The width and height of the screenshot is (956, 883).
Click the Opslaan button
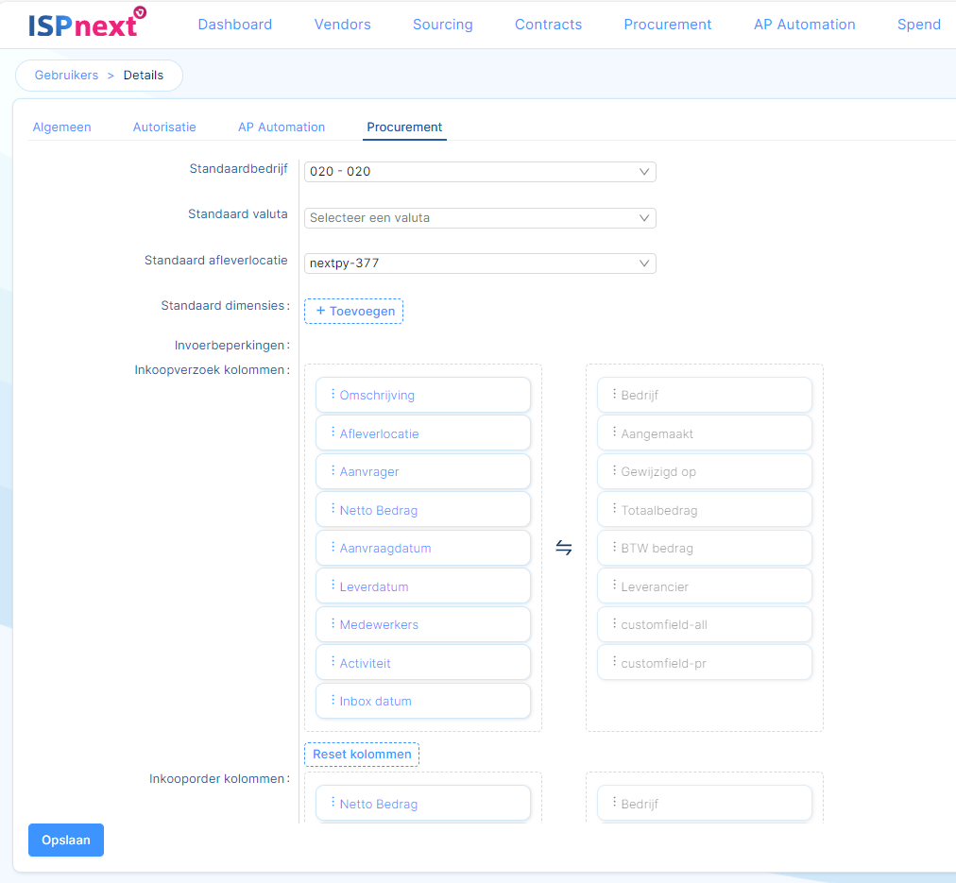(x=66, y=841)
